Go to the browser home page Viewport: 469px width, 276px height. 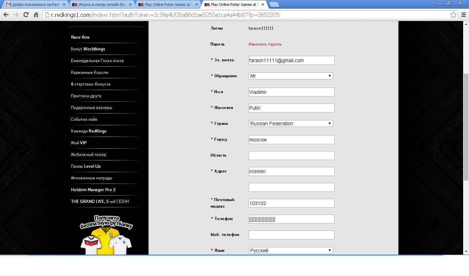click(x=36, y=15)
